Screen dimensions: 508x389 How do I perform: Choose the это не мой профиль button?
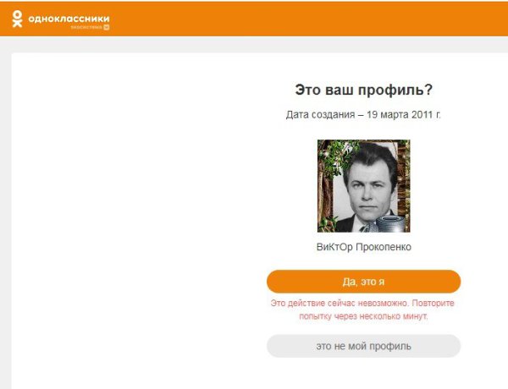pos(363,346)
